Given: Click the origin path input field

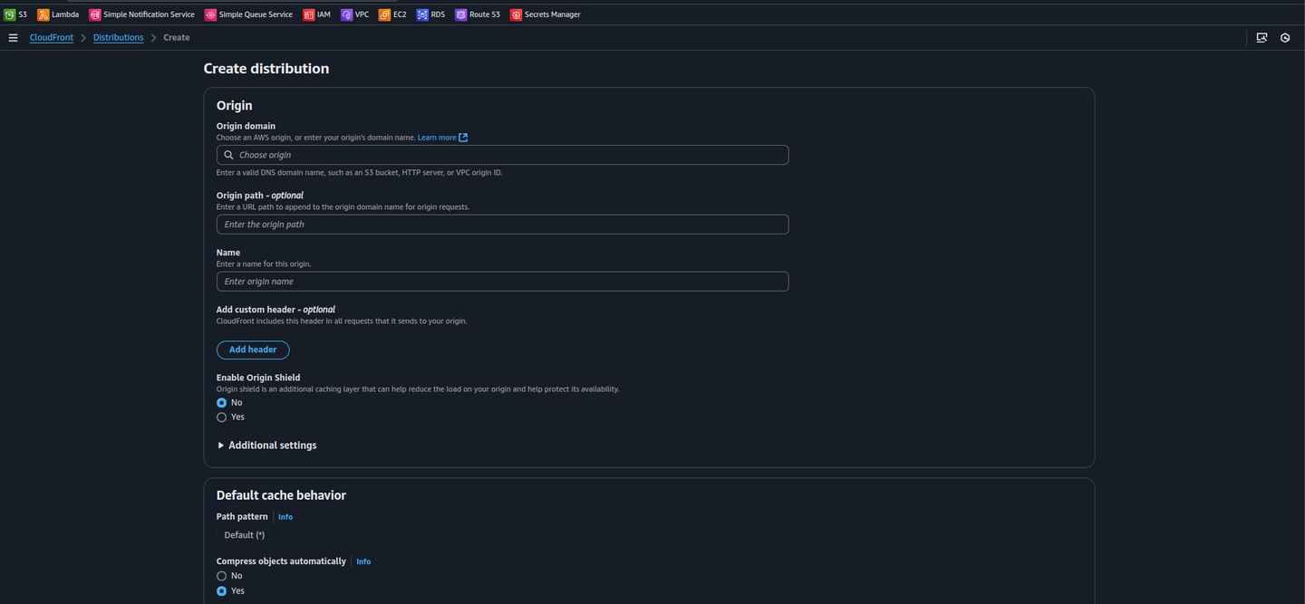Looking at the screenshot, I should (502, 224).
